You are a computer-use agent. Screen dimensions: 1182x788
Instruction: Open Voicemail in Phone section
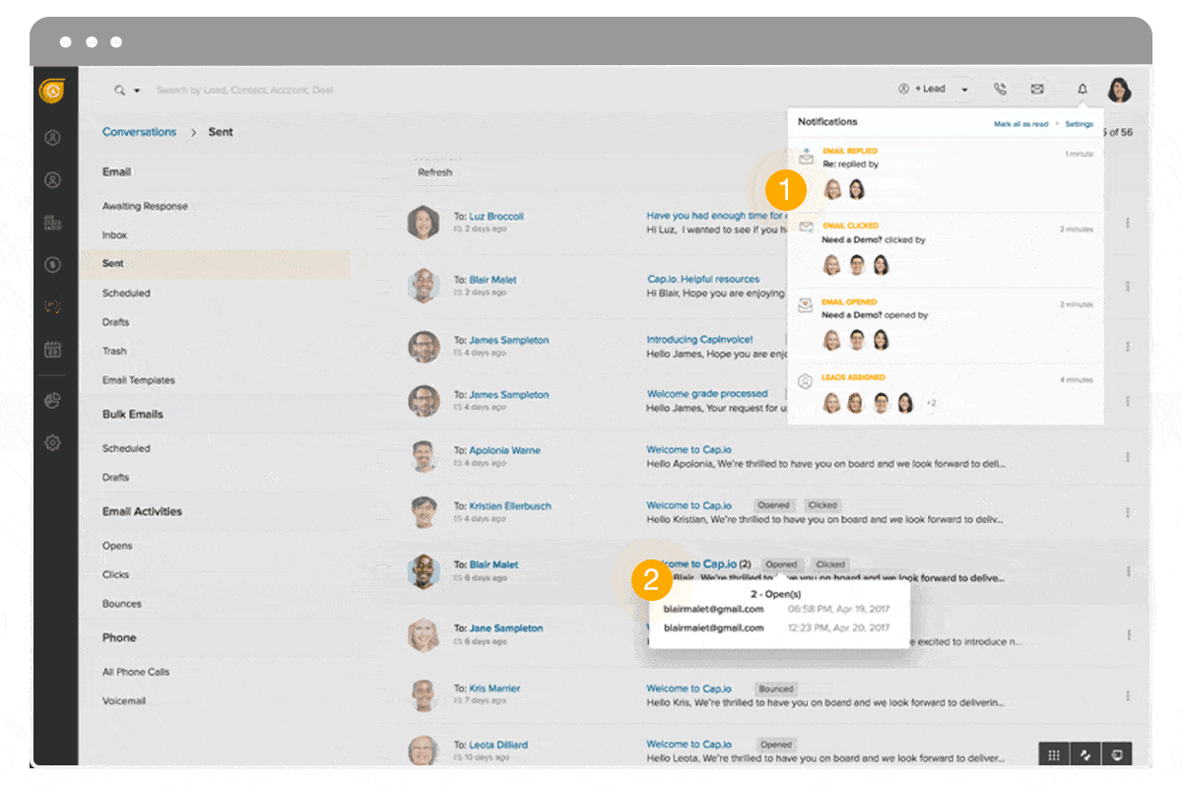(122, 701)
